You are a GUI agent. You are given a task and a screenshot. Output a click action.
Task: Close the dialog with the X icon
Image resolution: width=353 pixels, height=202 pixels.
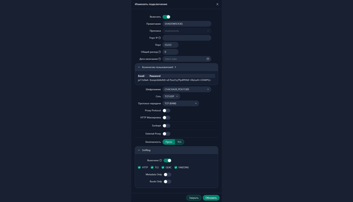pos(217,4)
